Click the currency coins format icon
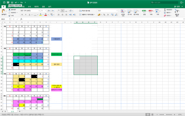The width and height of the screenshot is (185, 116). pos(99,15)
